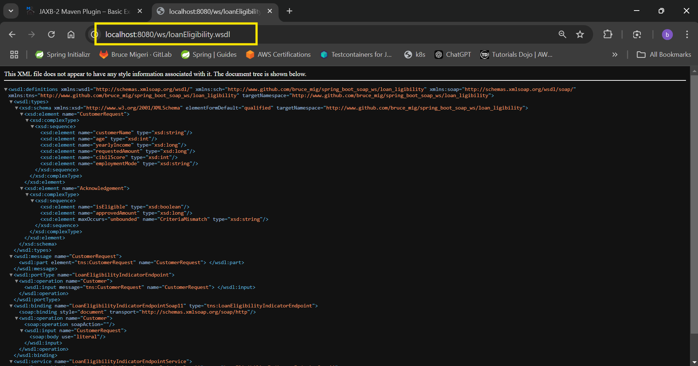Click the yearlyIncome element line
The height and width of the screenshot is (366, 698).
click(x=113, y=145)
